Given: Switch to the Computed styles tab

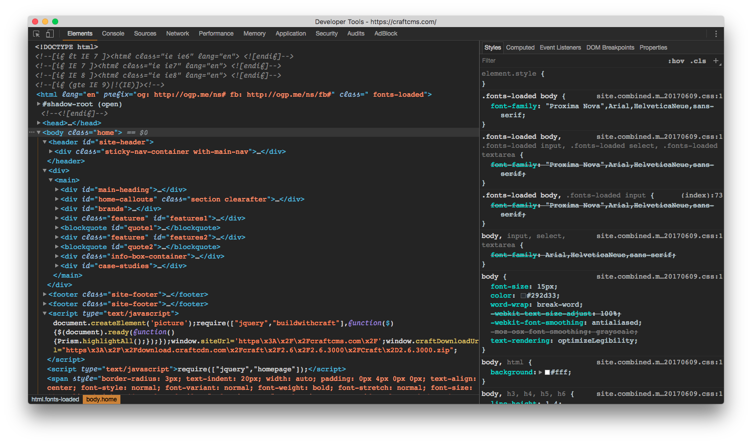Looking at the screenshot, I should pyautogui.click(x=520, y=48).
